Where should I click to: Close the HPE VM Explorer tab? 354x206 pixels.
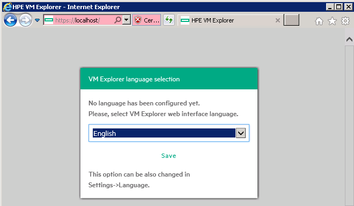[278, 20]
